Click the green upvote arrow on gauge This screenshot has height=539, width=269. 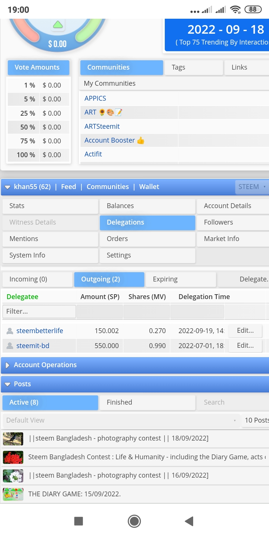pyautogui.click(x=58, y=25)
